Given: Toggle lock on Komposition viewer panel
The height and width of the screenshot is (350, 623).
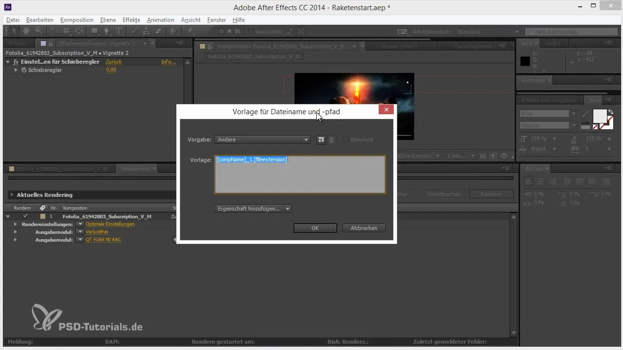Looking at the screenshot, I should [210, 47].
